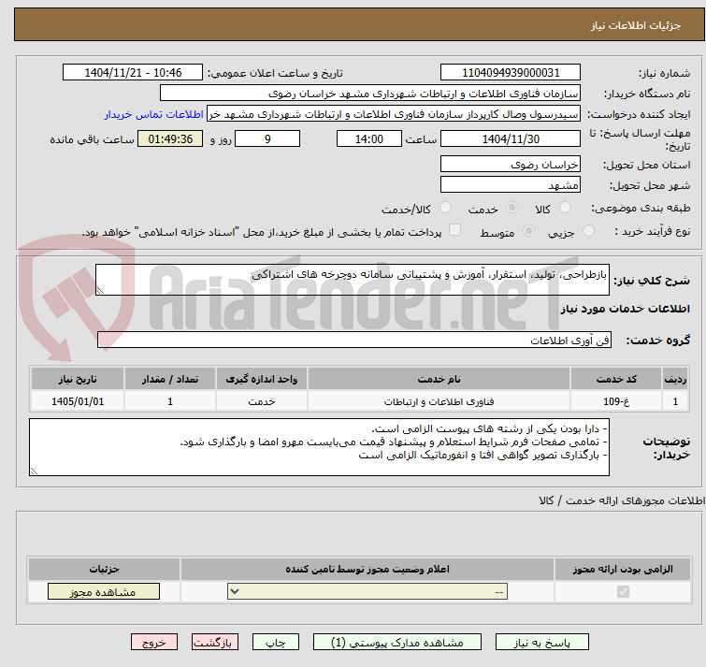
Task: Click the resize handle of the description box
Action: pyautogui.click(x=100, y=291)
